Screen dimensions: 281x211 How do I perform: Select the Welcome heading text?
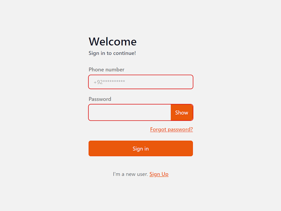113,41
